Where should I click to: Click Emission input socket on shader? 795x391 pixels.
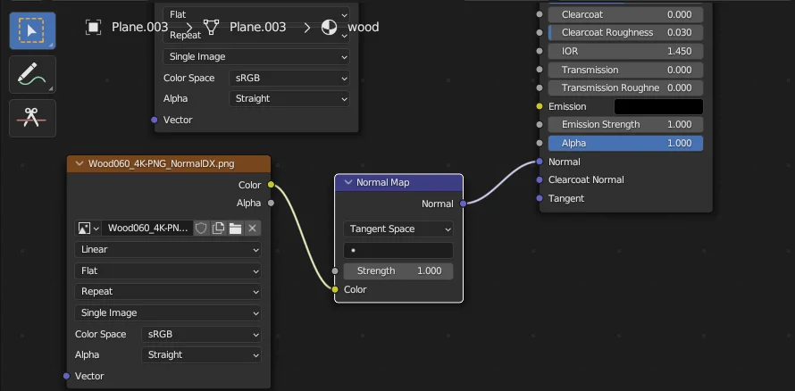click(540, 106)
